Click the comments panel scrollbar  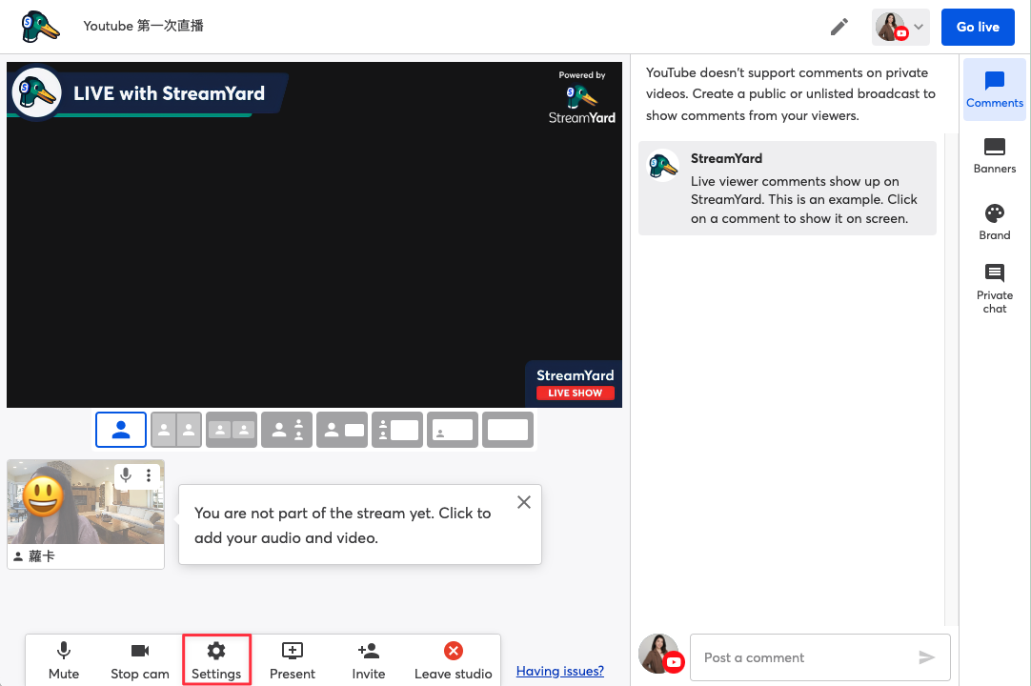(952, 379)
